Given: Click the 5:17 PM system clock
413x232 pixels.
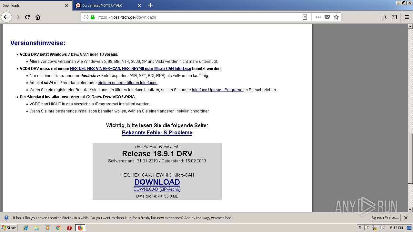Looking at the screenshot, I should [396, 228].
